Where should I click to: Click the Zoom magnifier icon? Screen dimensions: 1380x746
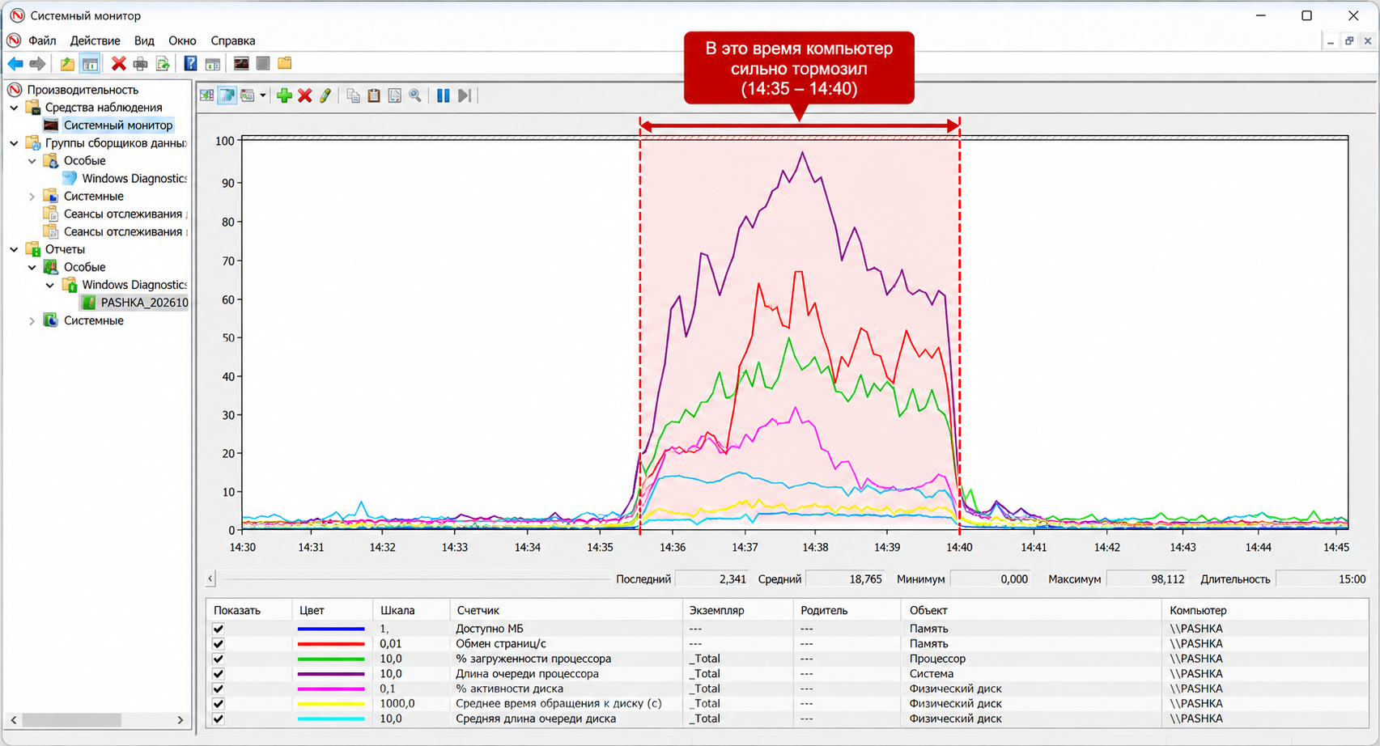(415, 95)
